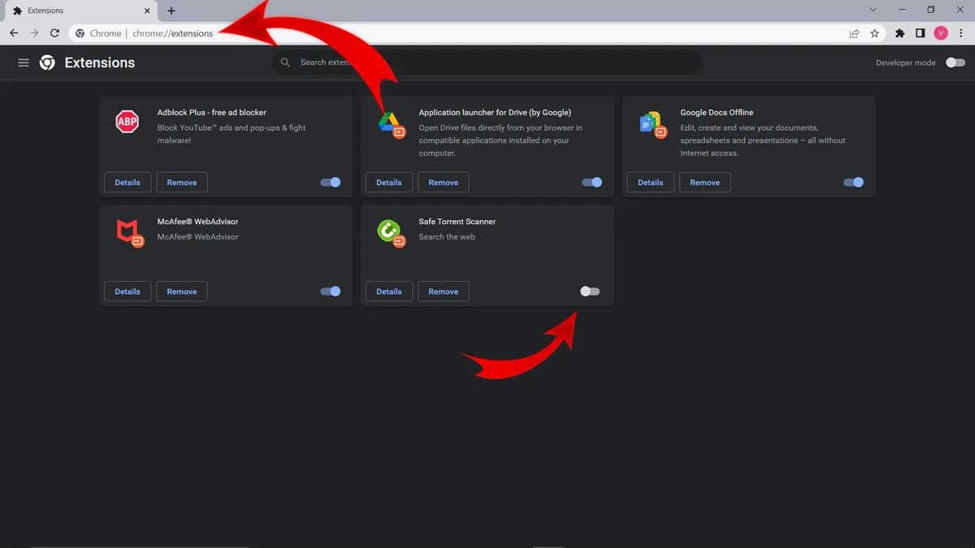This screenshot has height=548, width=975.
Task: Share this page via address bar icon
Action: click(x=854, y=33)
